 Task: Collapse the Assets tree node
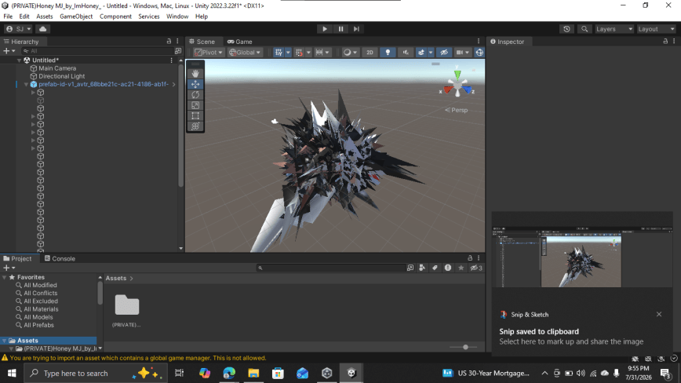[x=5, y=341]
